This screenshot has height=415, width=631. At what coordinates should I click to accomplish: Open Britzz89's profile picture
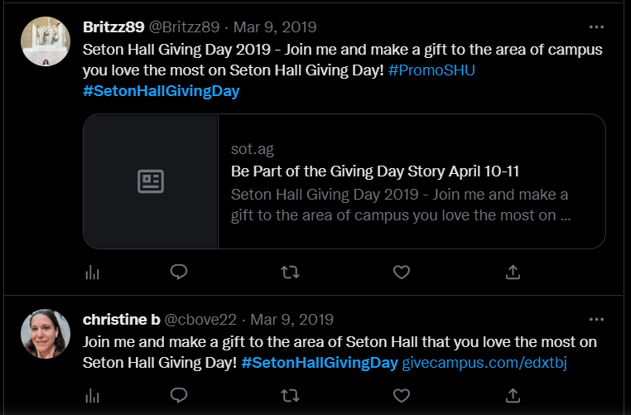46,41
